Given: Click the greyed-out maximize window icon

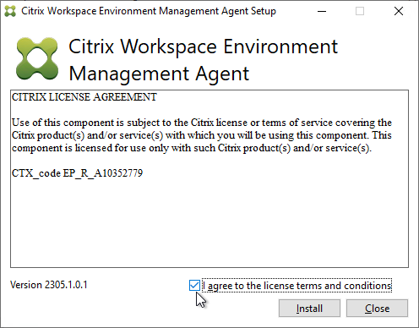Looking at the screenshot, I should pyautogui.click(x=360, y=11).
